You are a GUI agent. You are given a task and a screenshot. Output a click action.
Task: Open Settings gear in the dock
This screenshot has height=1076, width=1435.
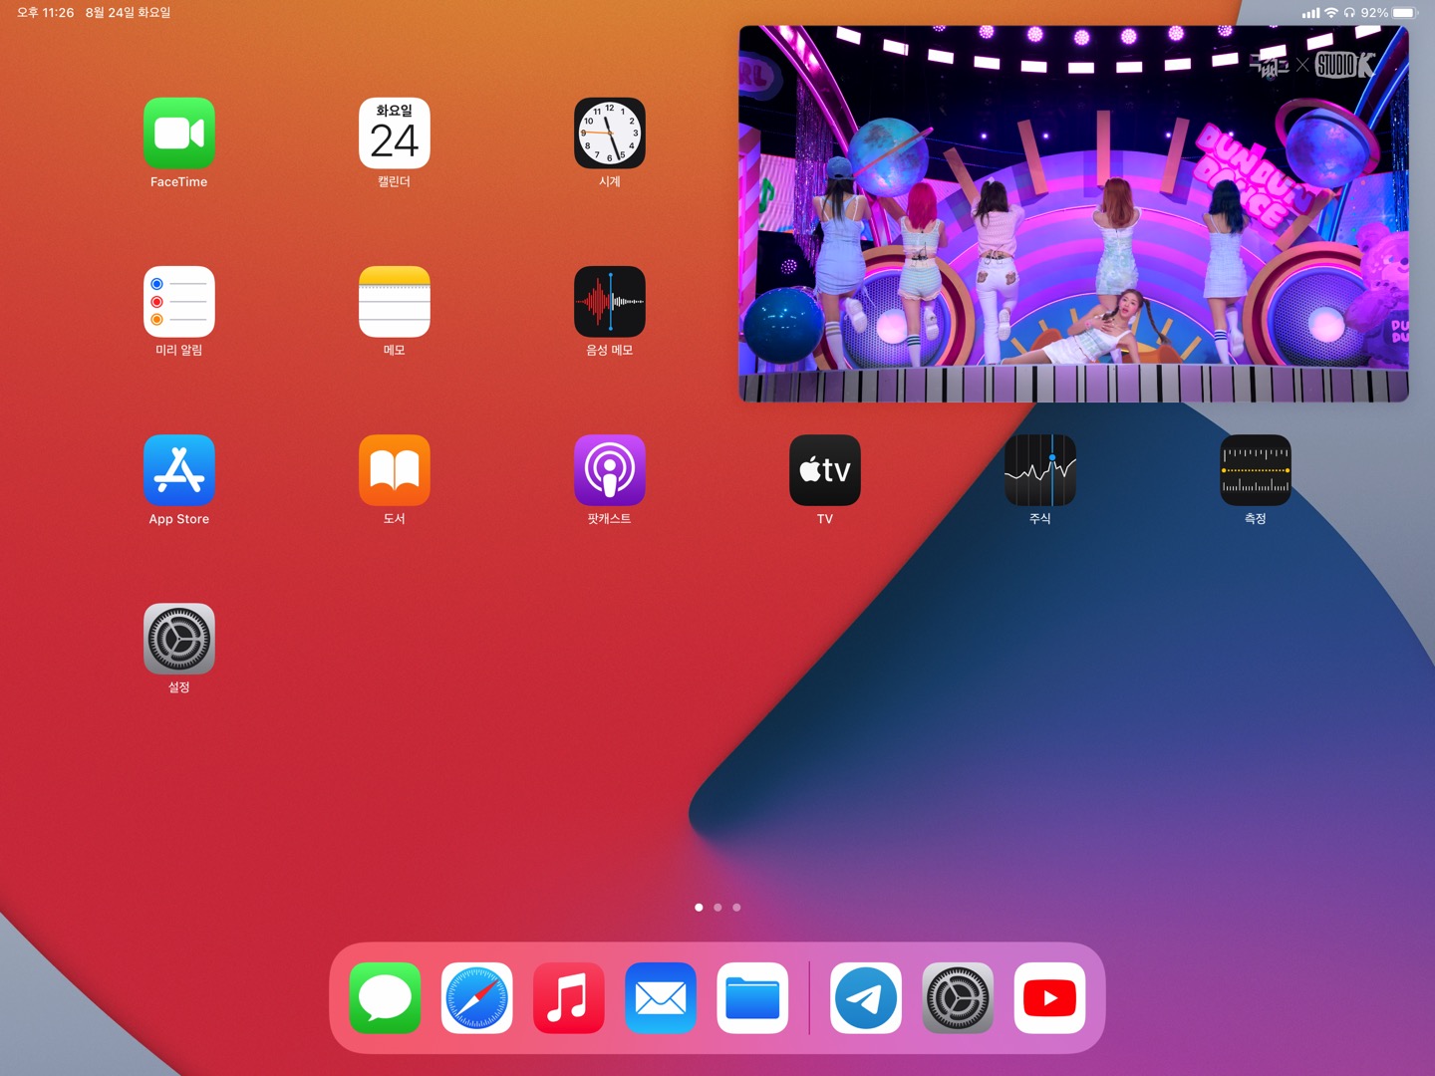click(x=958, y=998)
